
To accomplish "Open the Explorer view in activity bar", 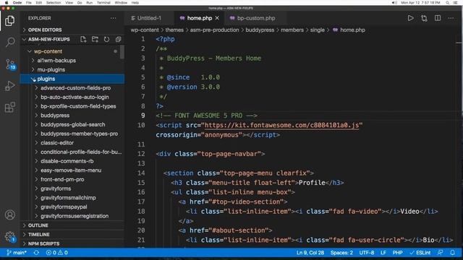I will click(9, 21).
